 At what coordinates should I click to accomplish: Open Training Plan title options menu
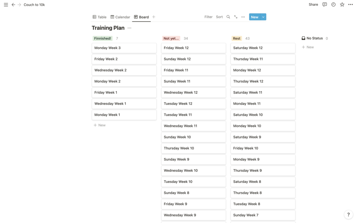(129, 28)
